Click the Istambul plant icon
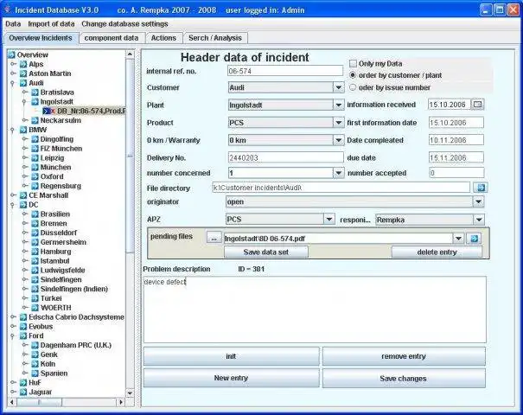This screenshot has height=415, width=523. pyautogui.click(x=35, y=260)
